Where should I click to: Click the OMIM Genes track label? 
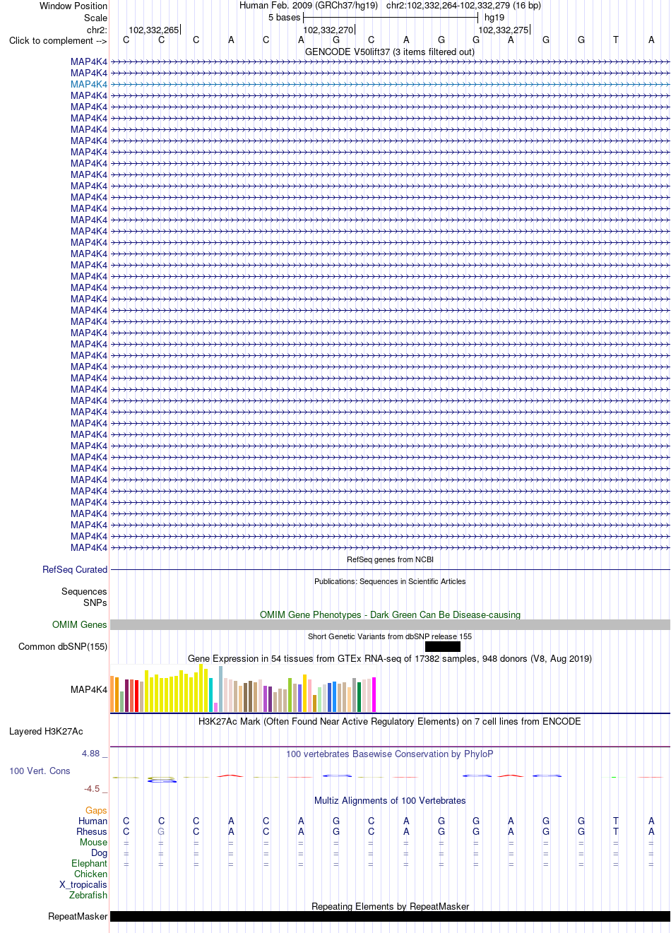coord(80,624)
